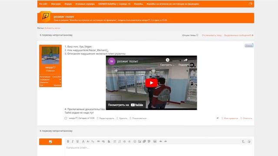Click Мне нравится on the post
The width and height of the screenshot is (278, 156).
(x=230, y=118)
